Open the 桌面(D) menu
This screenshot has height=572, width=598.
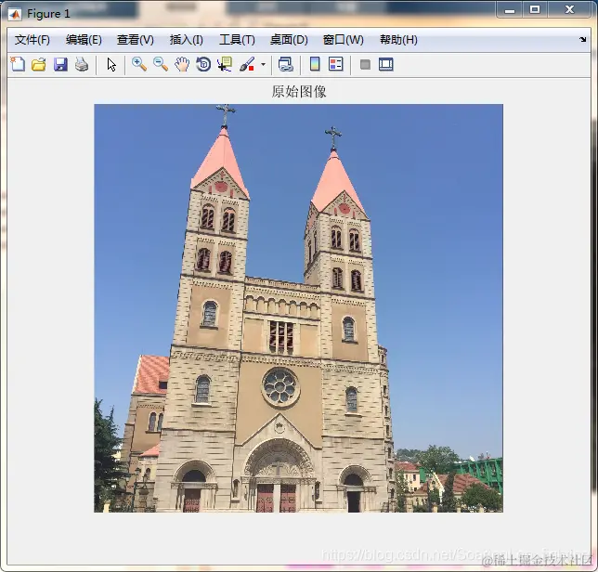(x=289, y=40)
